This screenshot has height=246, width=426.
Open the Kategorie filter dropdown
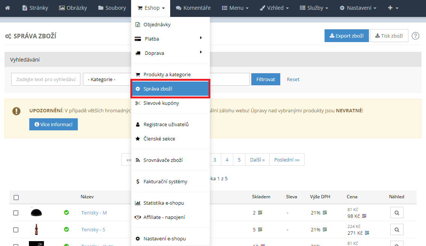(x=107, y=80)
